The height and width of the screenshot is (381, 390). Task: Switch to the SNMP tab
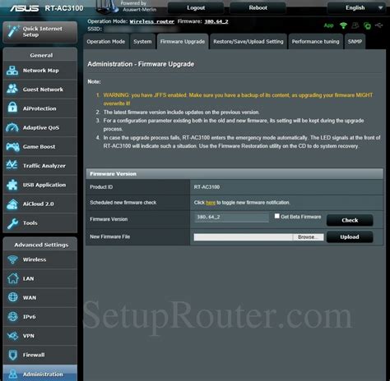tap(355, 42)
